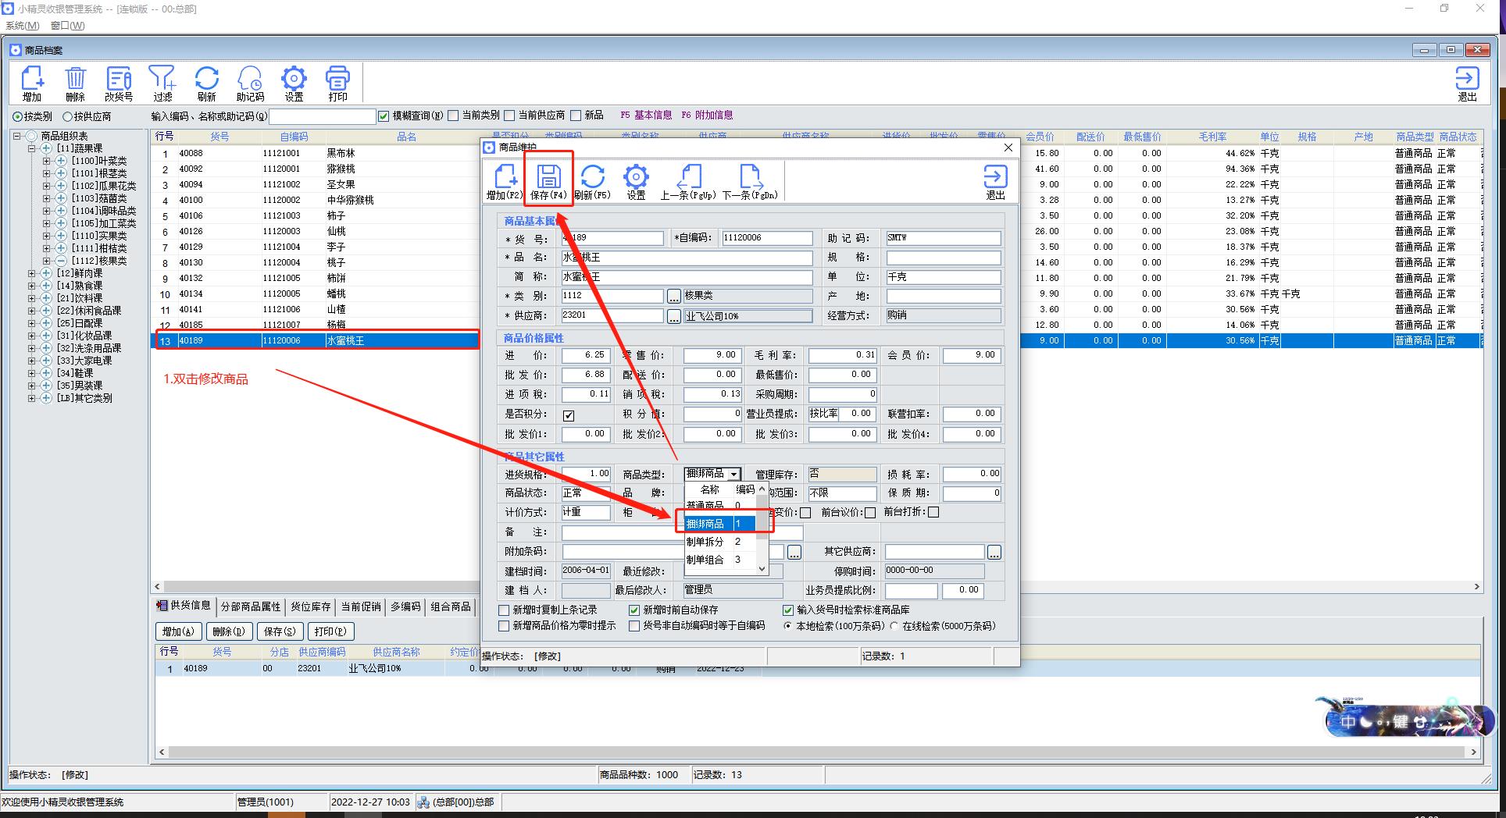This screenshot has height=818, width=1506.
Task: Click the browse button beside 类别 field
Action: click(x=674, y=297)
